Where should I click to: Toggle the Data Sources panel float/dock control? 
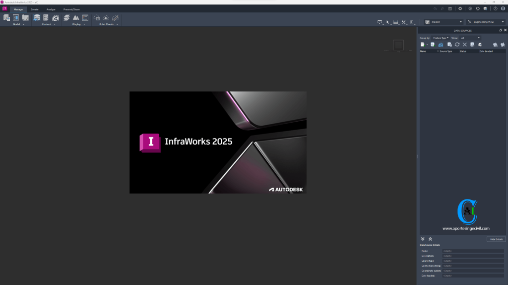500,30
